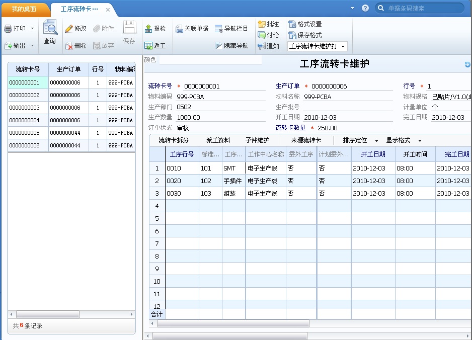Click the 排序定位 button
472x340 pixels.
point(355,140)
